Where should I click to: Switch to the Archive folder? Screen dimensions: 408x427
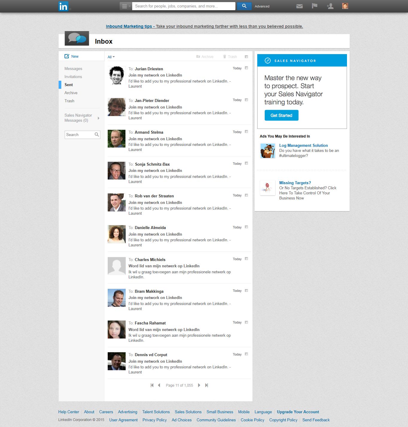[71, 93]
